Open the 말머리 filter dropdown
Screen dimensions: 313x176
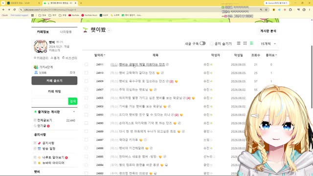tap(100, 55)
